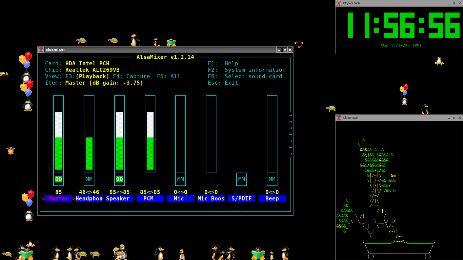
Task: Mute the Speaker channel via its OO box
Action: pos(120,179)
